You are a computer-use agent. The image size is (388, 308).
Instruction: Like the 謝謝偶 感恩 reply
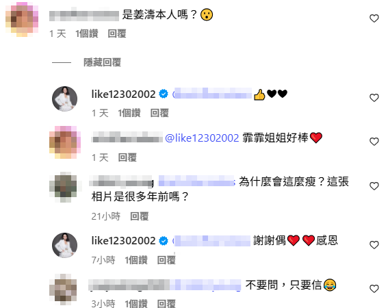[x=374, y=245]
